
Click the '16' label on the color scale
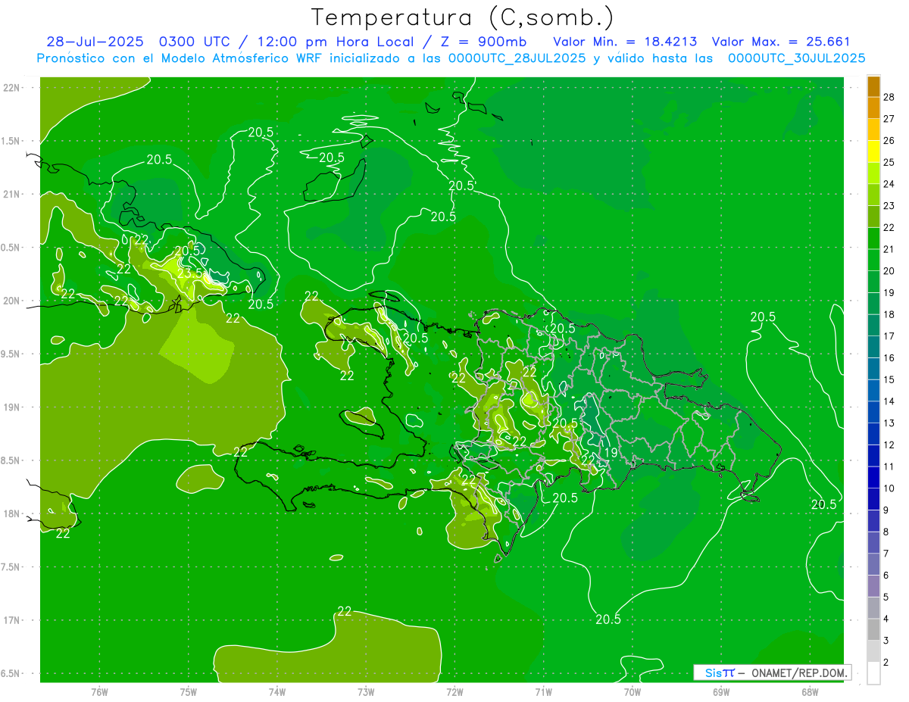pyautogui.click(x=889, y=357)
